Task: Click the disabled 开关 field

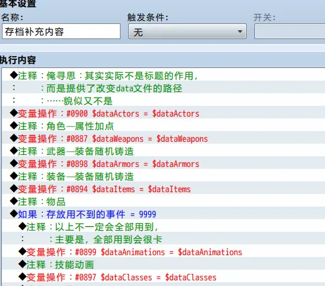Action: coord(290,31)
